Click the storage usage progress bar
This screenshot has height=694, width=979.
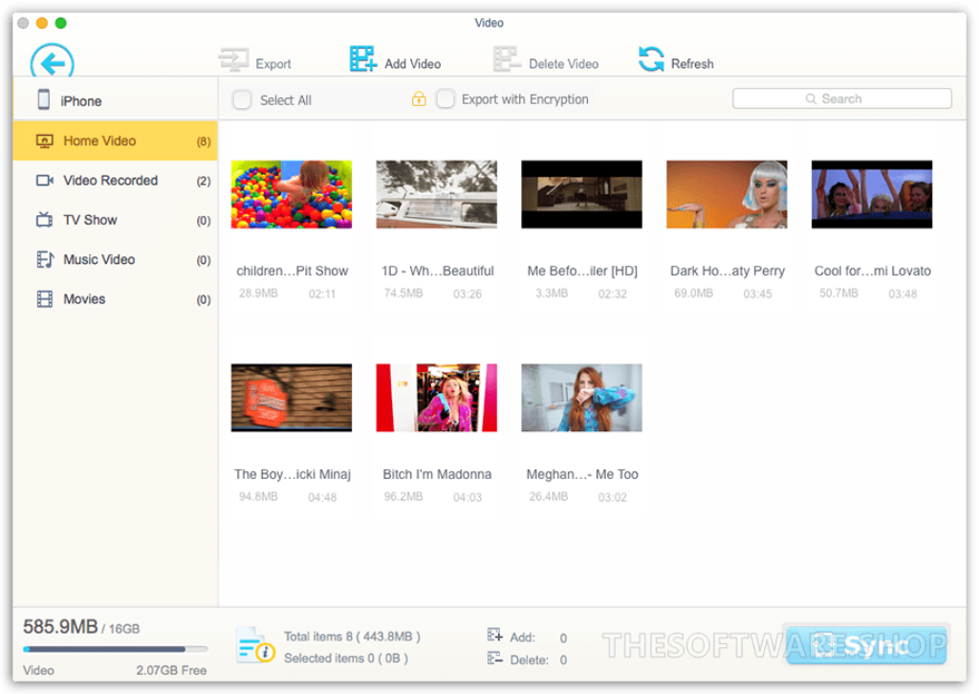115,649
